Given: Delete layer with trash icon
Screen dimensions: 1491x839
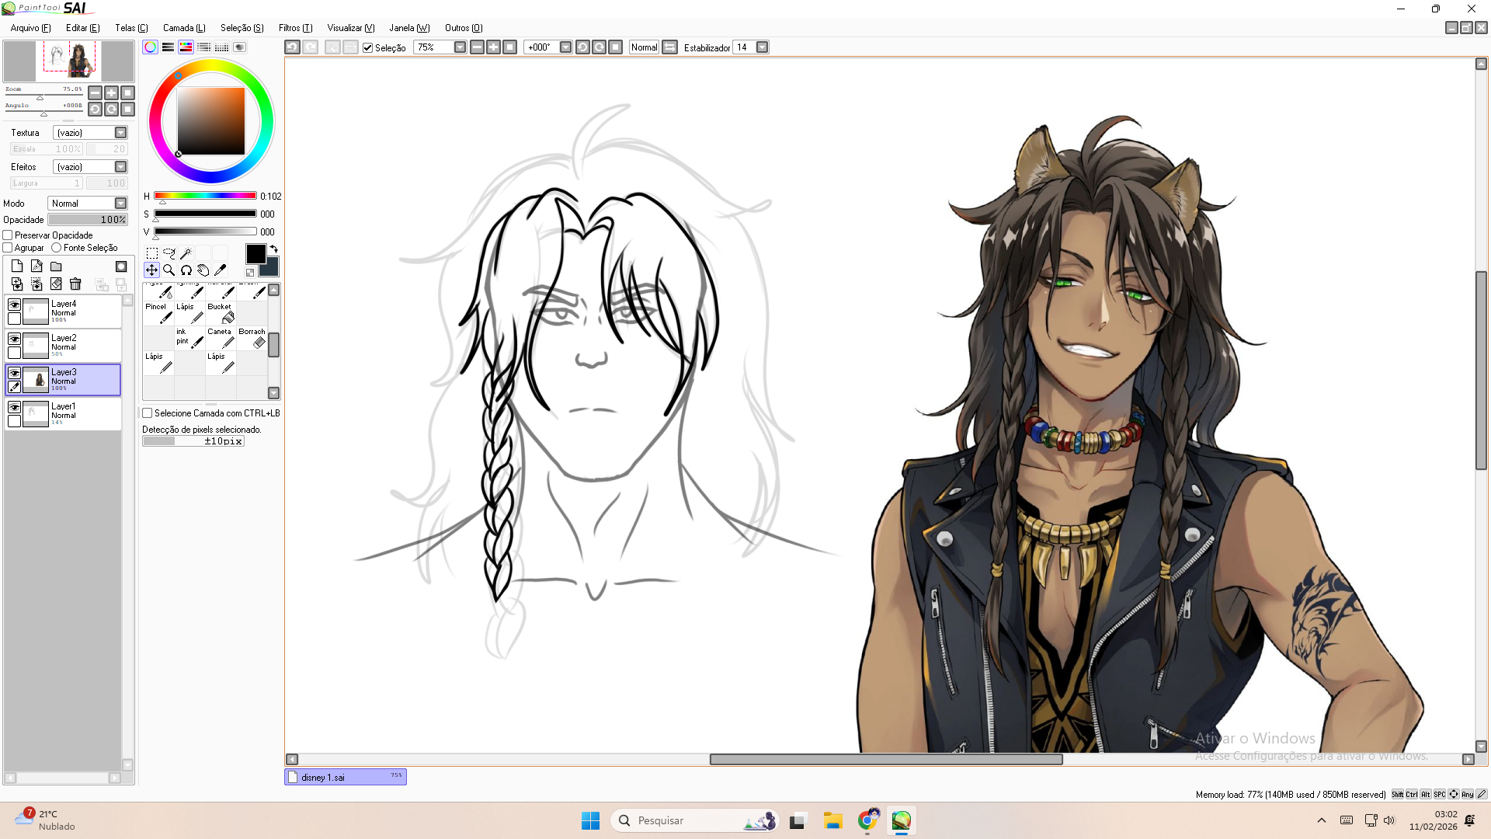Looking at the screenshot, I should pyautogui.click(x=75, y=284).
